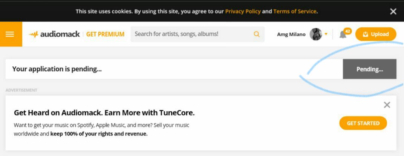Click the Amg Milano username

pos(291,34)
